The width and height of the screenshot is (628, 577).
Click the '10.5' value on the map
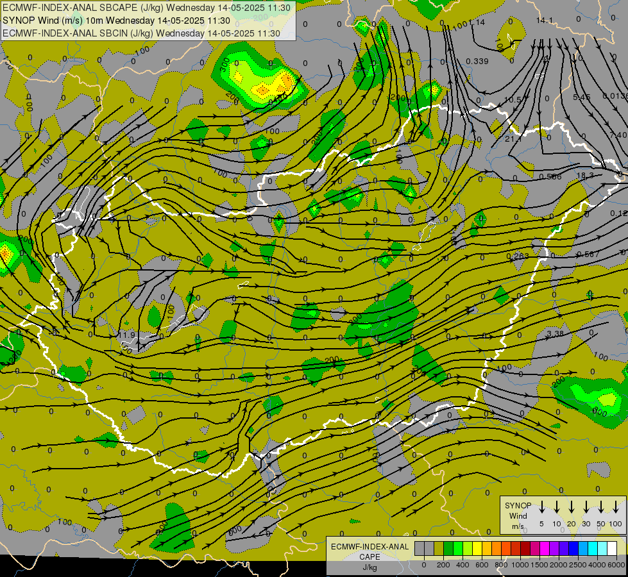tap(512, 100)
